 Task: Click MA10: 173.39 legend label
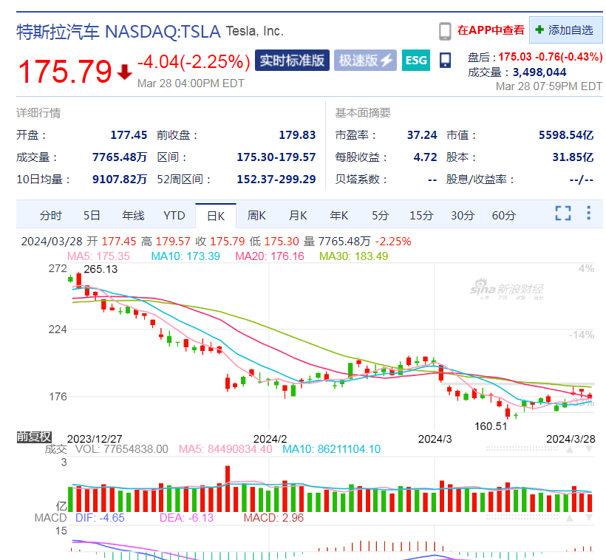pyautogui.click(x=185, y=256)
